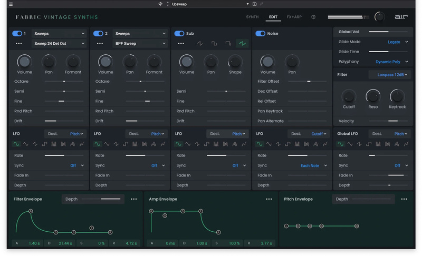The width and height of the screenshot is (422, 256).
Task: Click the Global LFO Rate slider
Action: click(x=388, y=155)
